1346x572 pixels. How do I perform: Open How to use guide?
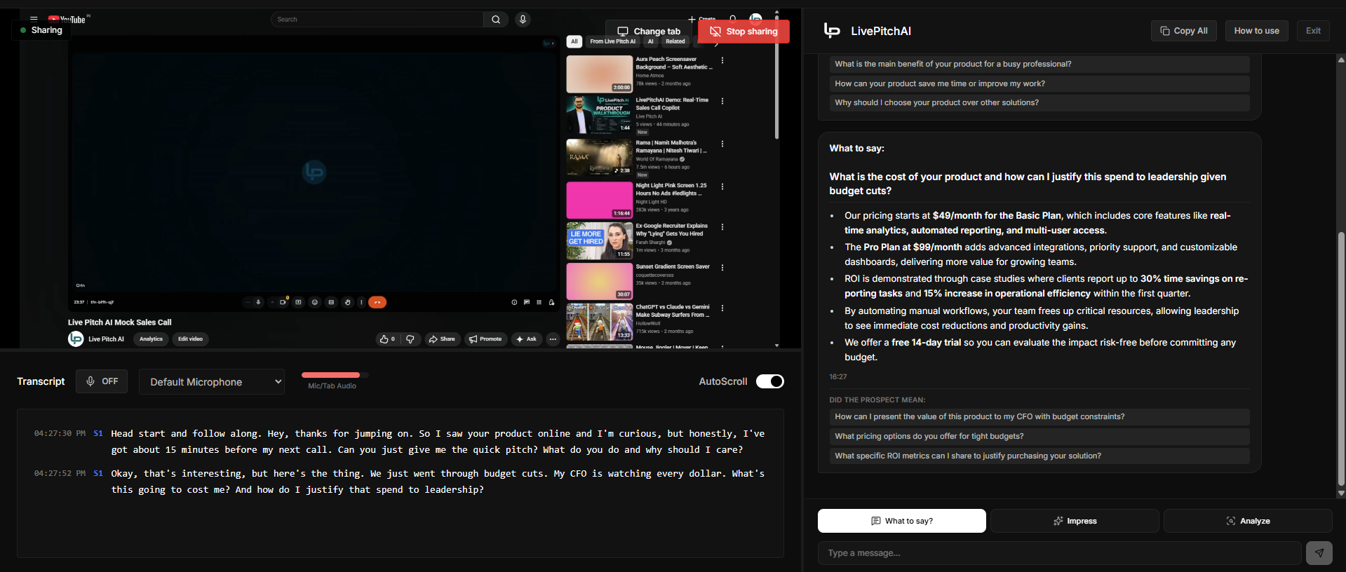pyautogui.click(x=1256, y=31)
